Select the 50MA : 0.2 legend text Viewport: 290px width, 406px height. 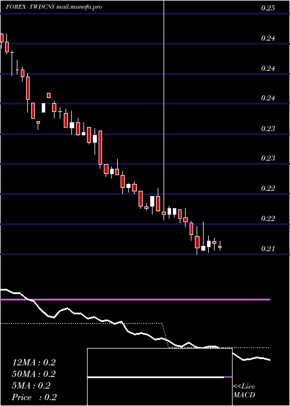click(34, 374)
